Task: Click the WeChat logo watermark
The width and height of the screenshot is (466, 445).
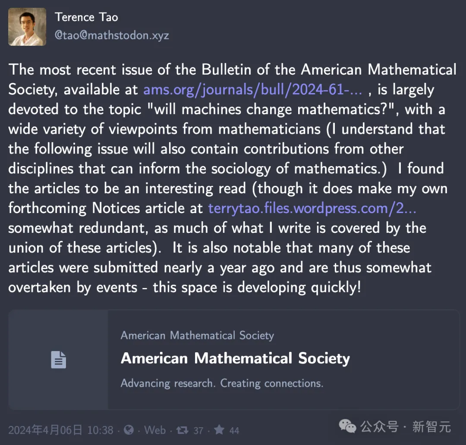Action: point(347,426)
